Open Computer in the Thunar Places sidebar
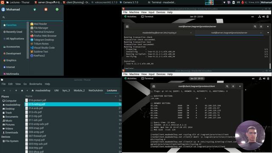 (x=9, y=101)
